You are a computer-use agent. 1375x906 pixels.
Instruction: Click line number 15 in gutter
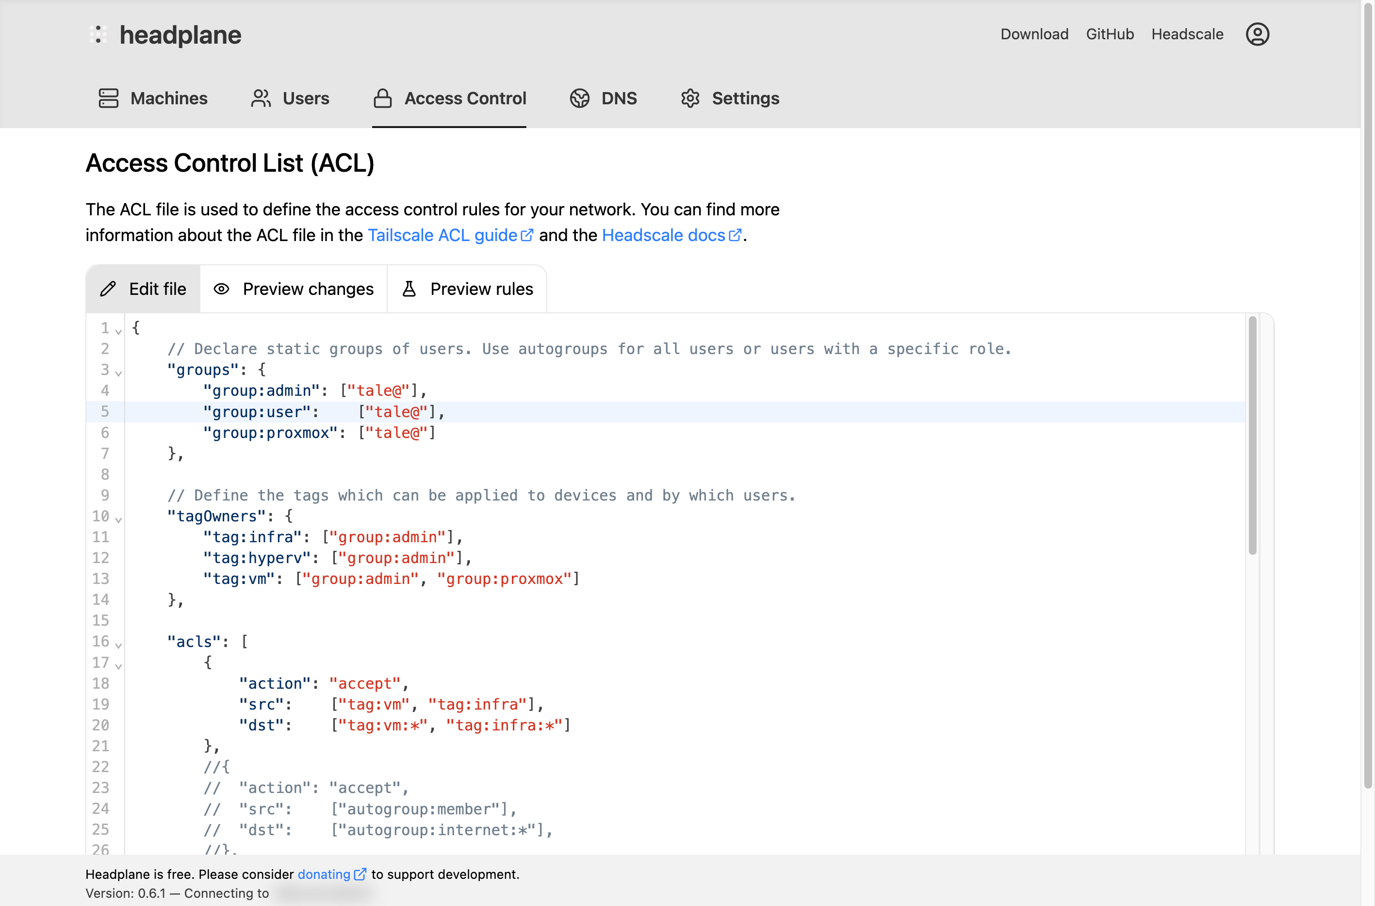(x=100, y=620)
